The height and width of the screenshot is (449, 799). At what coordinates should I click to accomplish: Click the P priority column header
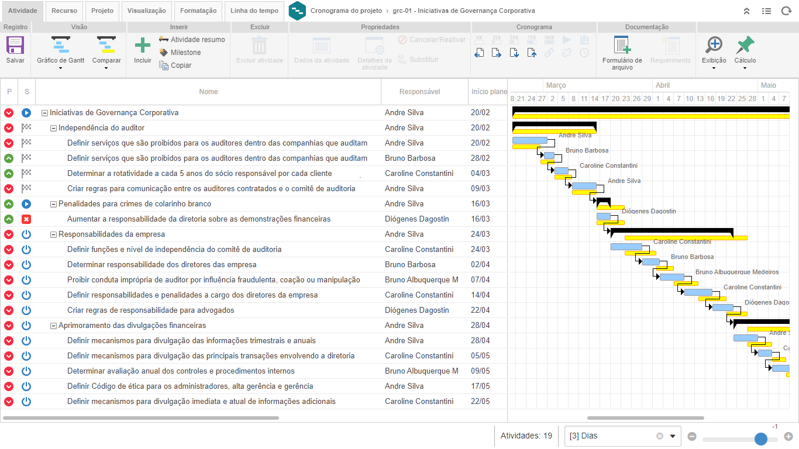pyautogui.click(x=9, y=92)
